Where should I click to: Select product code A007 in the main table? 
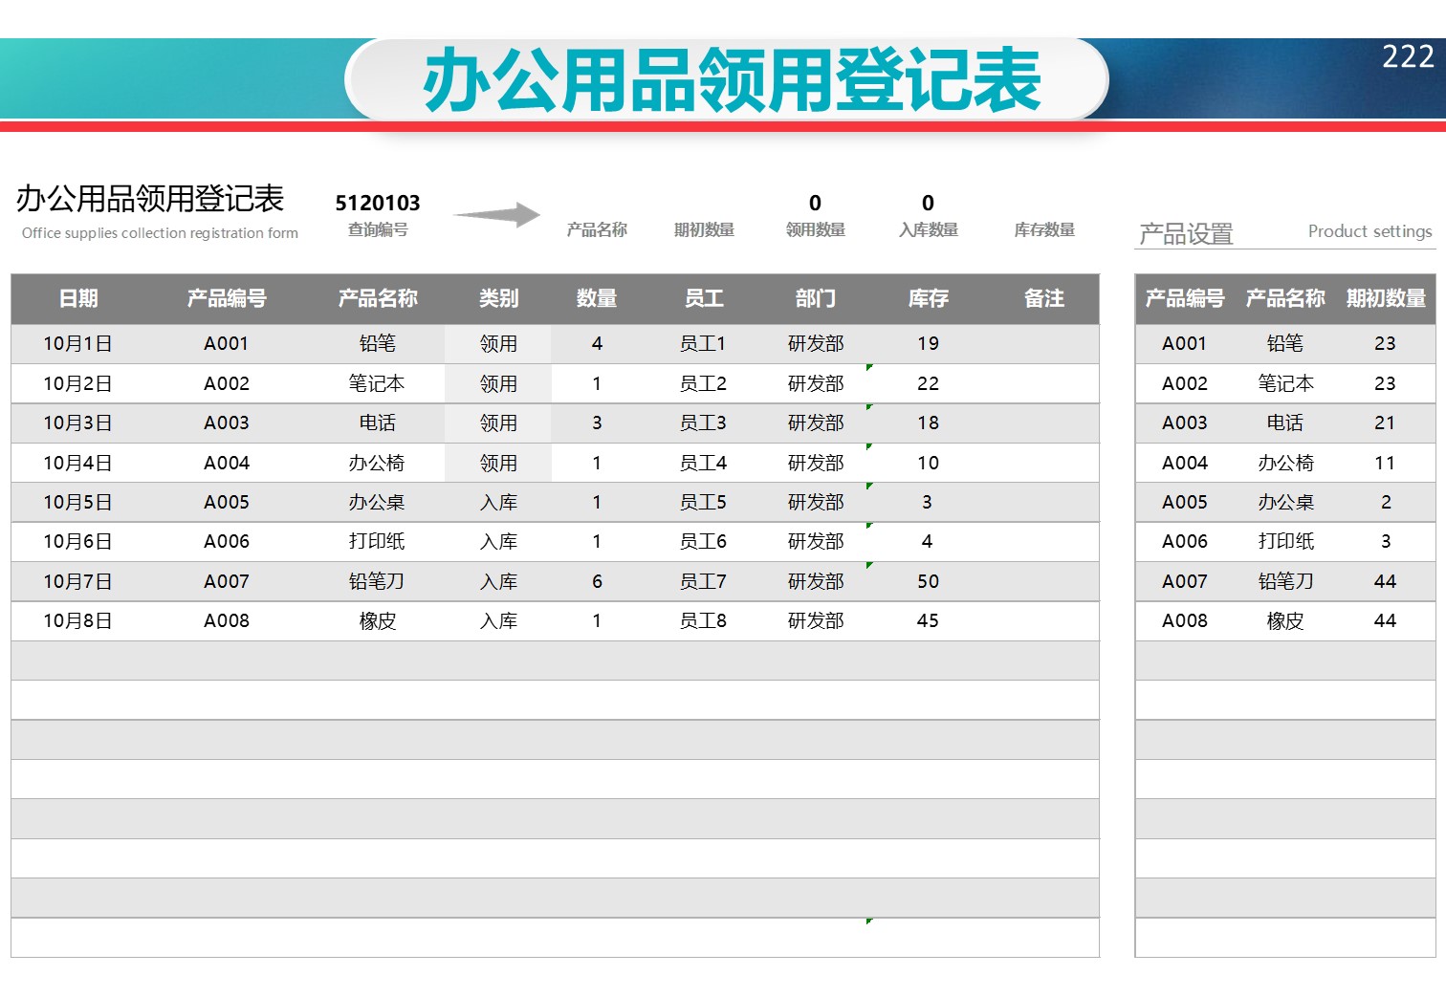(x=227, y=581)
